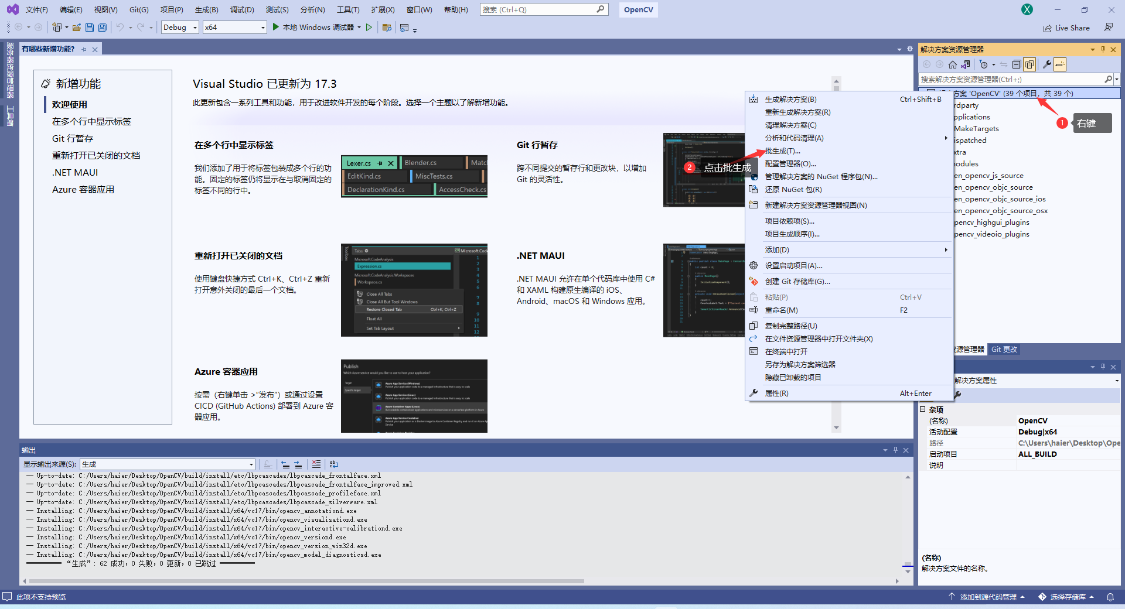Click the Open File folder icon
This screenshot has width=1125, height=609.
pyautogui.click(x=76, y=28)
